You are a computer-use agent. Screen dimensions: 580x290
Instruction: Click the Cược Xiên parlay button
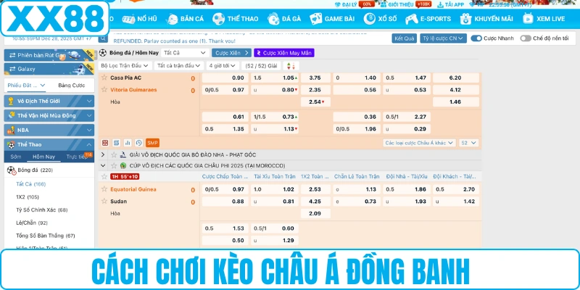[x=231, y=53]
